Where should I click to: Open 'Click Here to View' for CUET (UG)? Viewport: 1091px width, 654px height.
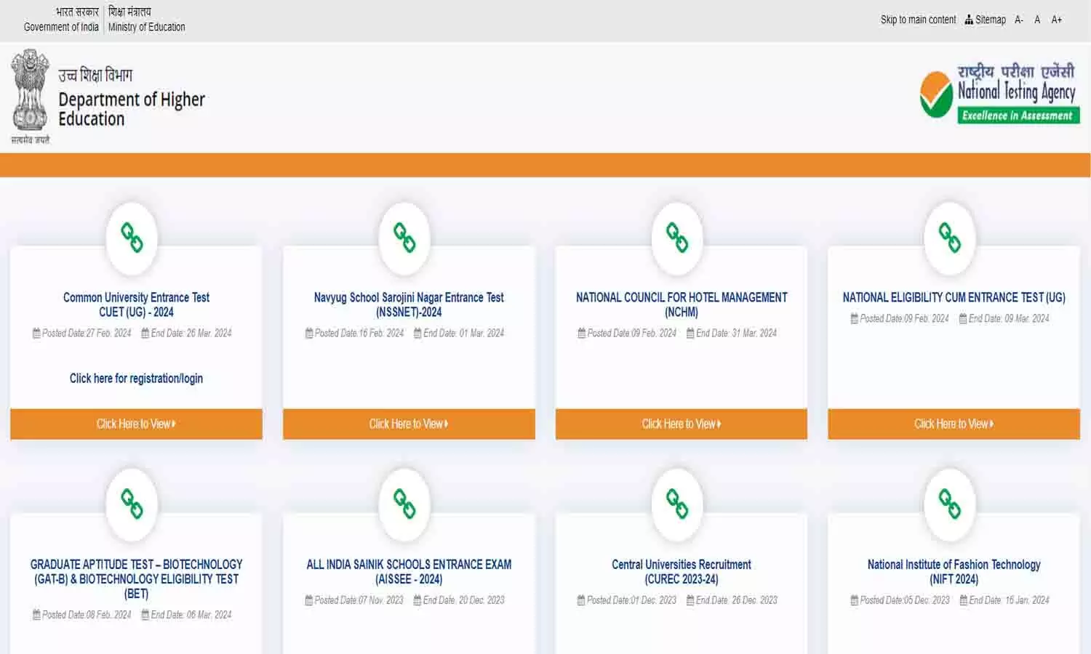point(135,424)
